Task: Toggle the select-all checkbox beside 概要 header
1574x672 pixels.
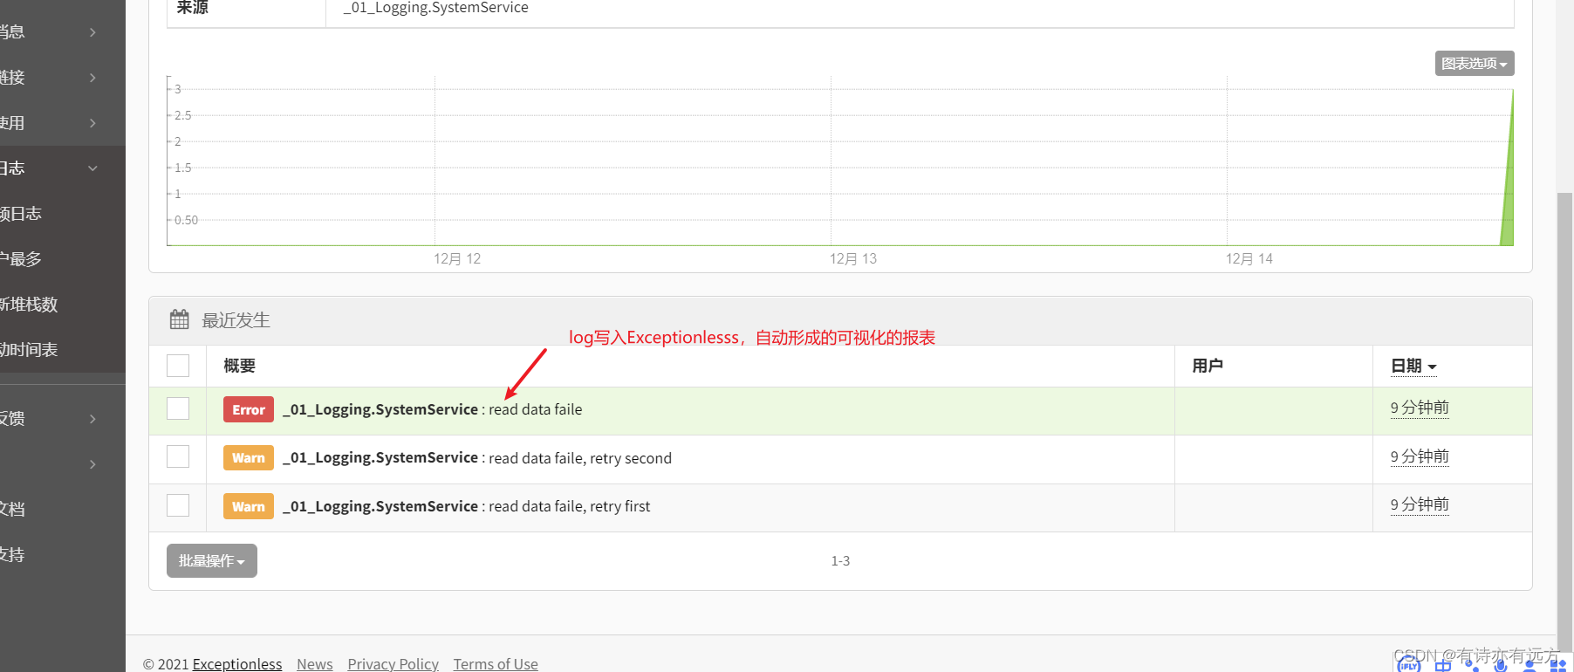Action: (178, 366)
